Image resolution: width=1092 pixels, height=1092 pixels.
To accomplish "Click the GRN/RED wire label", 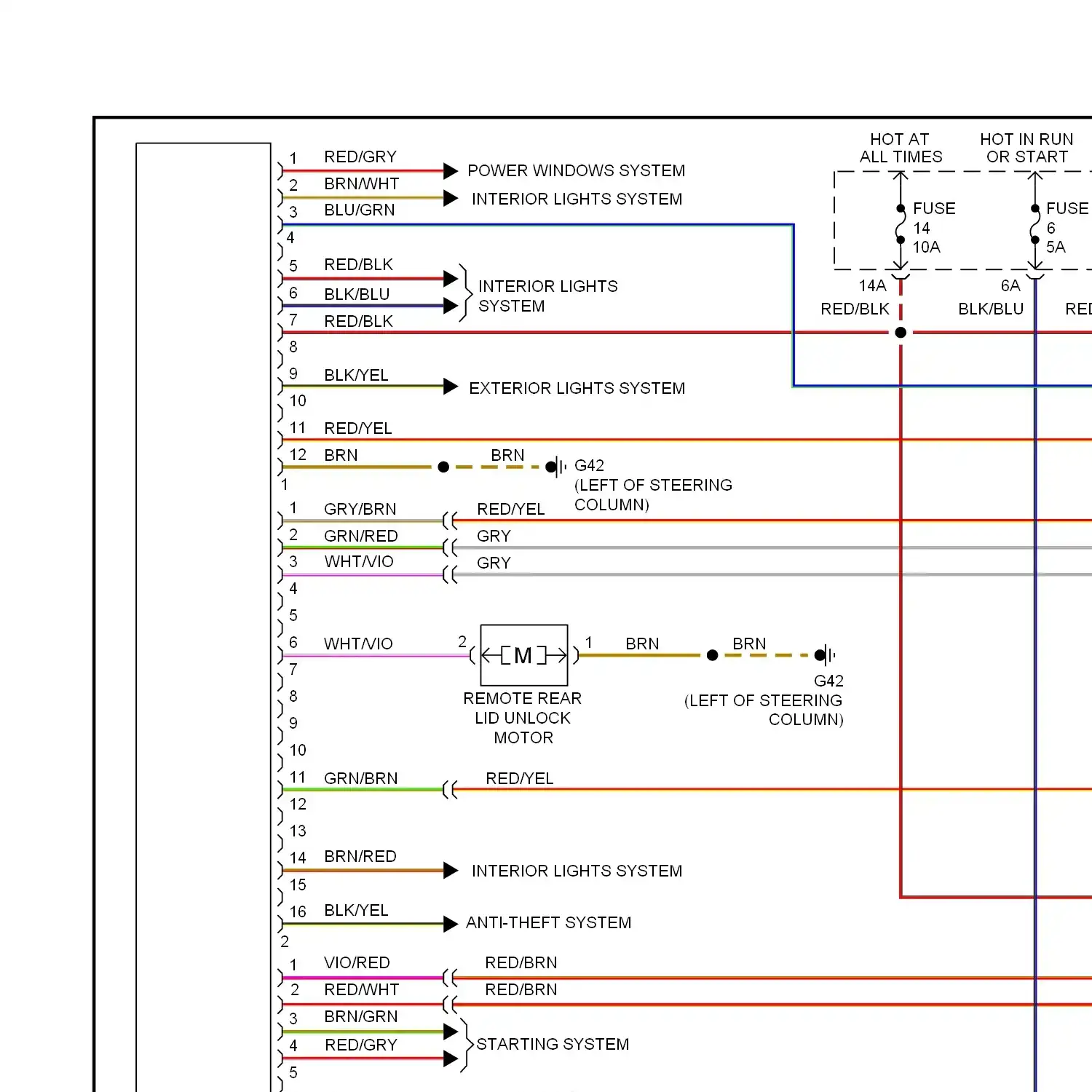I will click(360, 536).
